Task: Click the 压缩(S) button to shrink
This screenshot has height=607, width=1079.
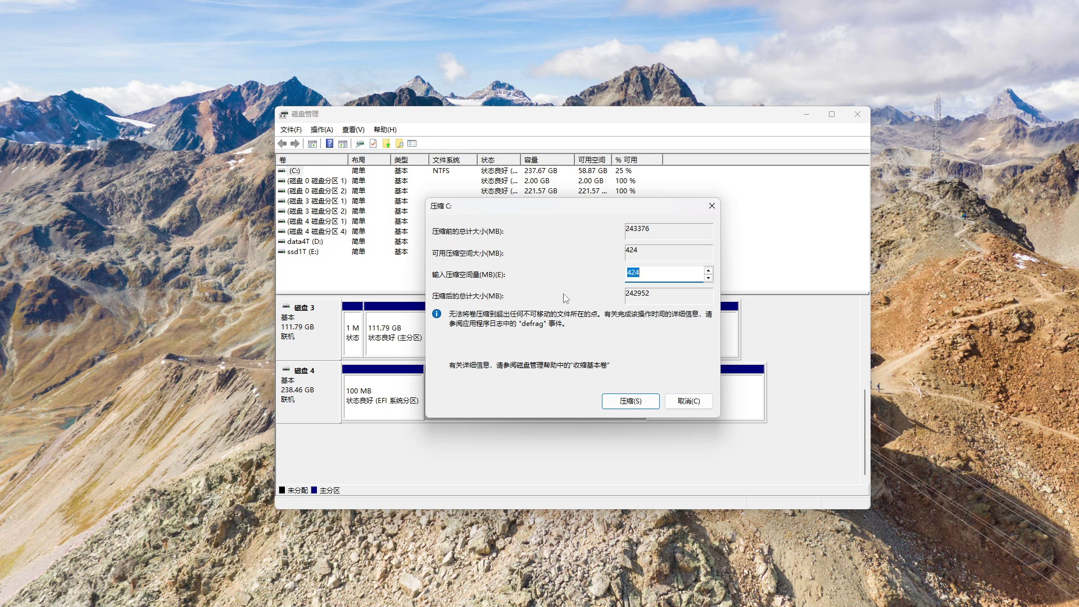Action: pyautogui.click(x=631, y=401)
